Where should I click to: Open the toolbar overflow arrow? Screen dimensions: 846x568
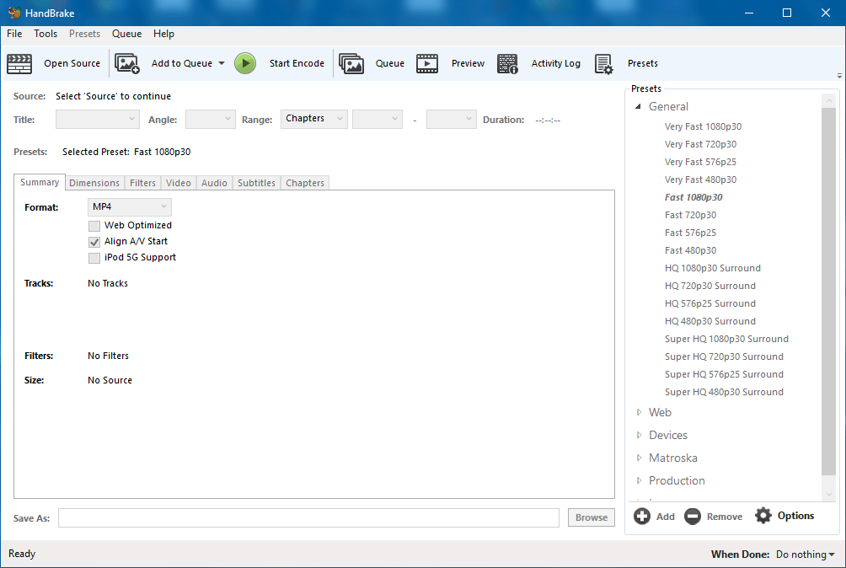pos(839,76)
